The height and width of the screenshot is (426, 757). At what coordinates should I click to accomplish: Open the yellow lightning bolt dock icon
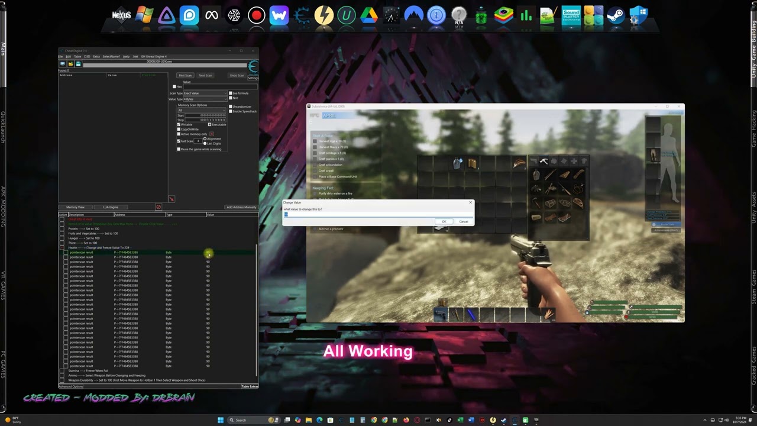[x=324, y=15]
